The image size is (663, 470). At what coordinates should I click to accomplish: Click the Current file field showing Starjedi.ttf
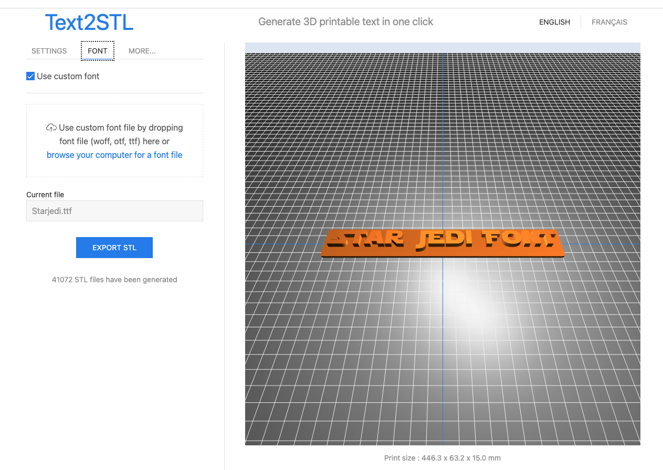click(x=114, y=211)
